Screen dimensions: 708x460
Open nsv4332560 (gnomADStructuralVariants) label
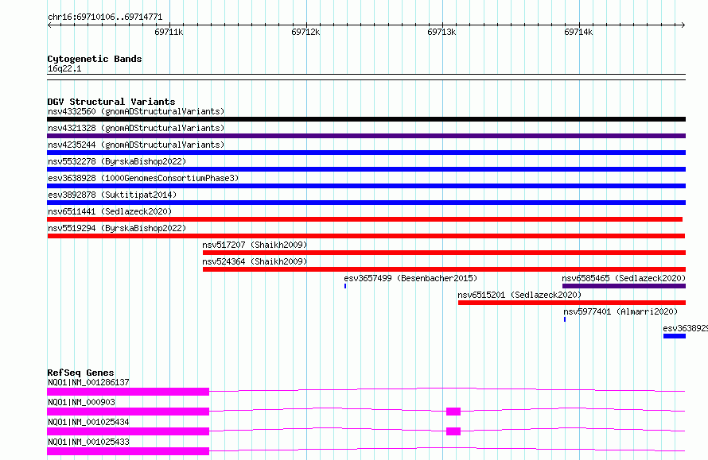(x=136, y=111)
